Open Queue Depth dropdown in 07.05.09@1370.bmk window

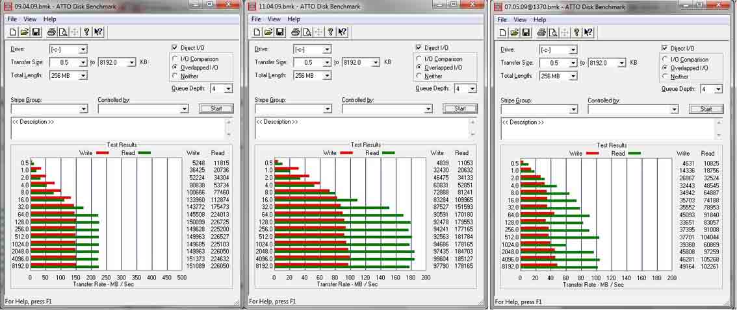pos(718,89)
